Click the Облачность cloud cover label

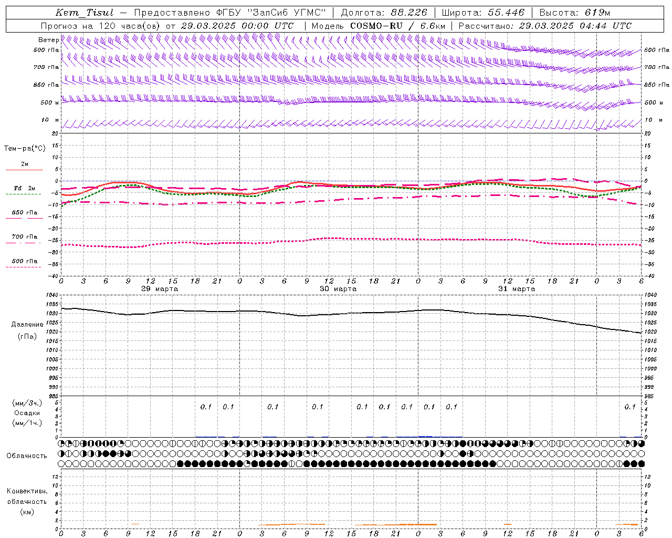click(27, 456)
